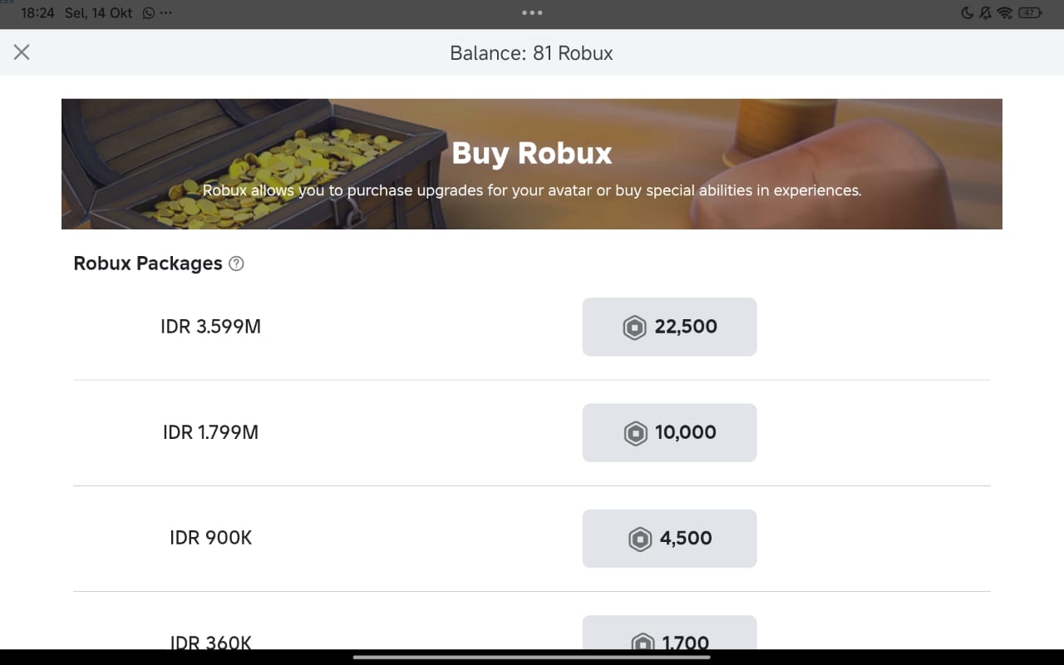This screenshot has height=665, width=1064.
Task: Tap the battery level indicator
Action: point(1030,13)
